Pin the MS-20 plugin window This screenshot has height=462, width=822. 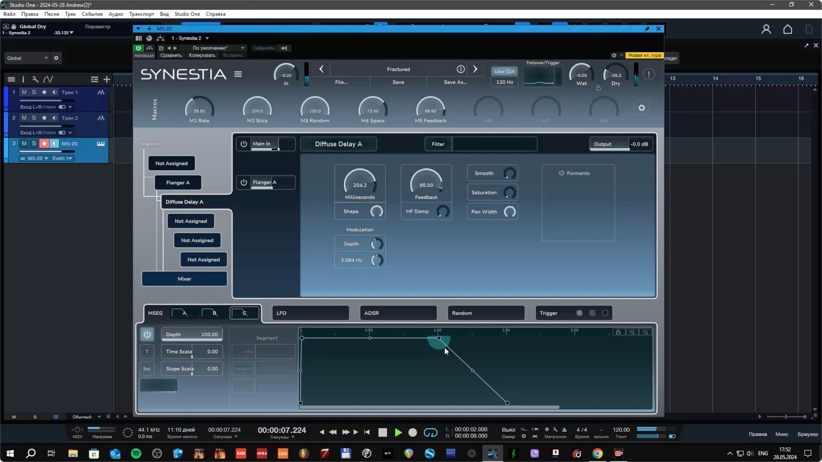[647, 29]
